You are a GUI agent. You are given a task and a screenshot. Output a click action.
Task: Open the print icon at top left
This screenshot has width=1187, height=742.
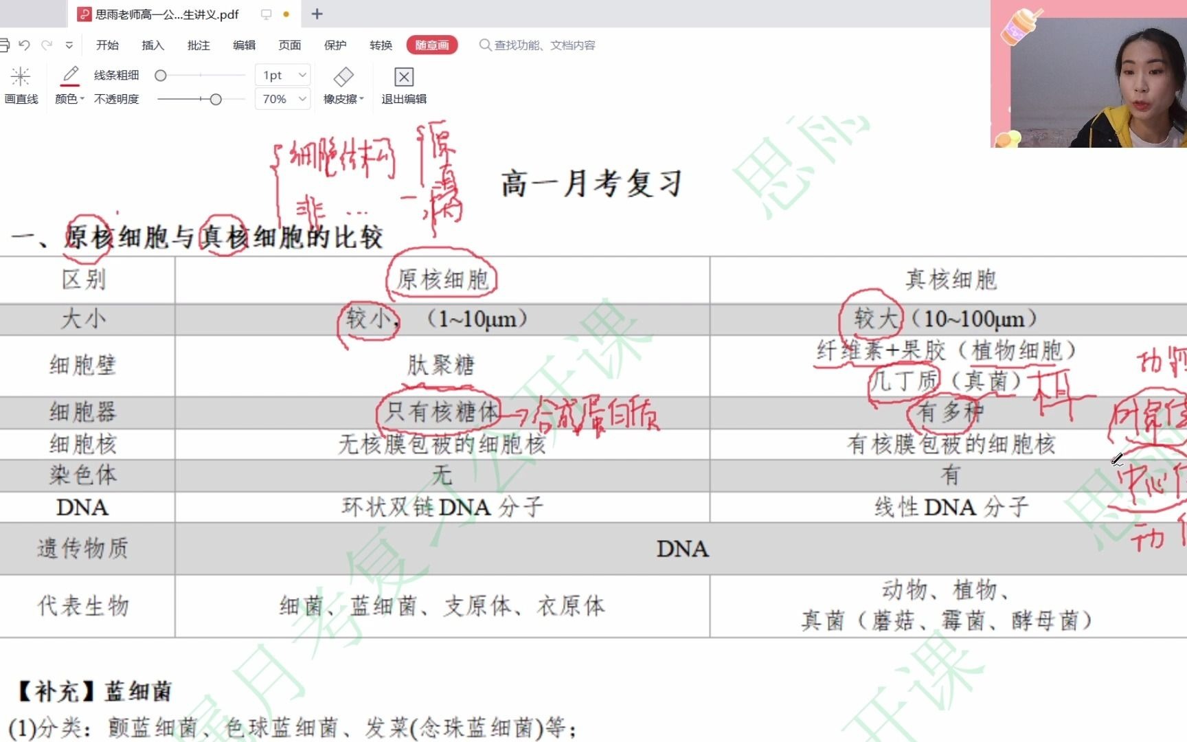(x=5, y=45)
